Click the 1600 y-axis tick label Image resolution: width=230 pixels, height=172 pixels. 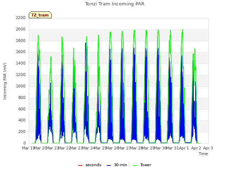[x=21, y=52]
